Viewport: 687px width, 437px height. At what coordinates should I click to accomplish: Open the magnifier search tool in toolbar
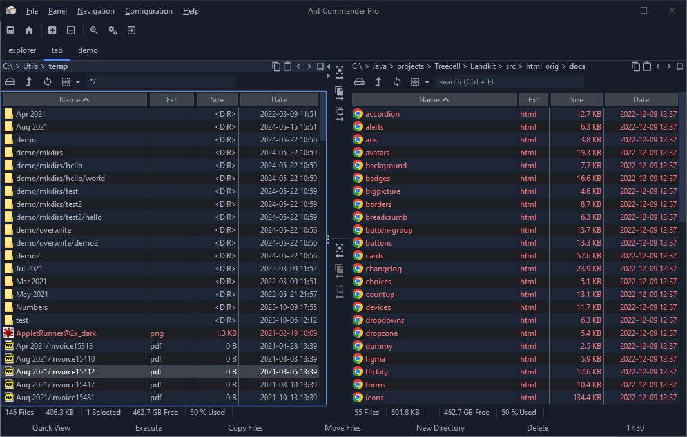point(93,30)
